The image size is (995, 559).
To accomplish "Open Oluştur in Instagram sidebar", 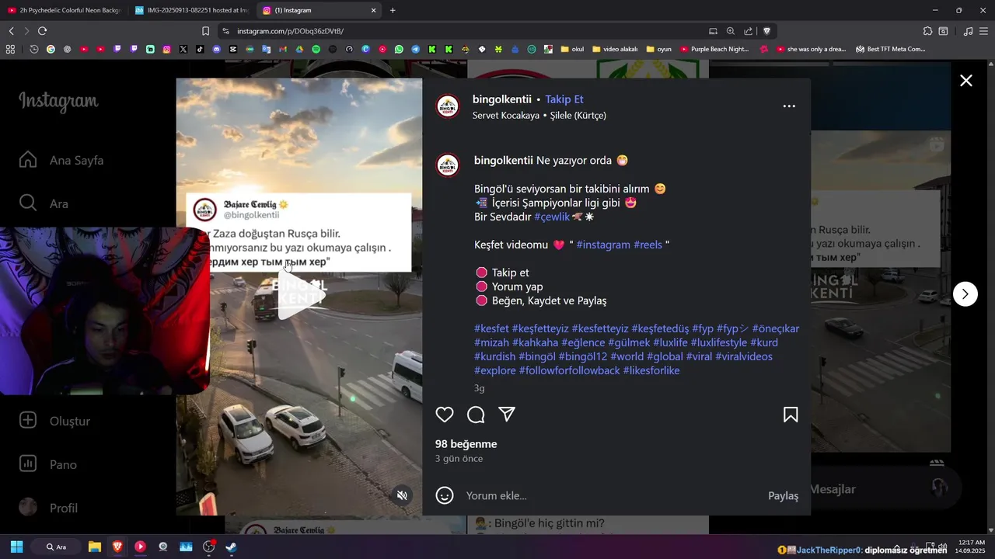I will (54, 421).
